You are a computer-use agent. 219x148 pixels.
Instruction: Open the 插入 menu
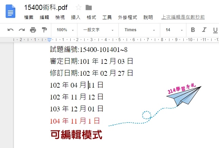pyautogui.click(x=76, y=17)
